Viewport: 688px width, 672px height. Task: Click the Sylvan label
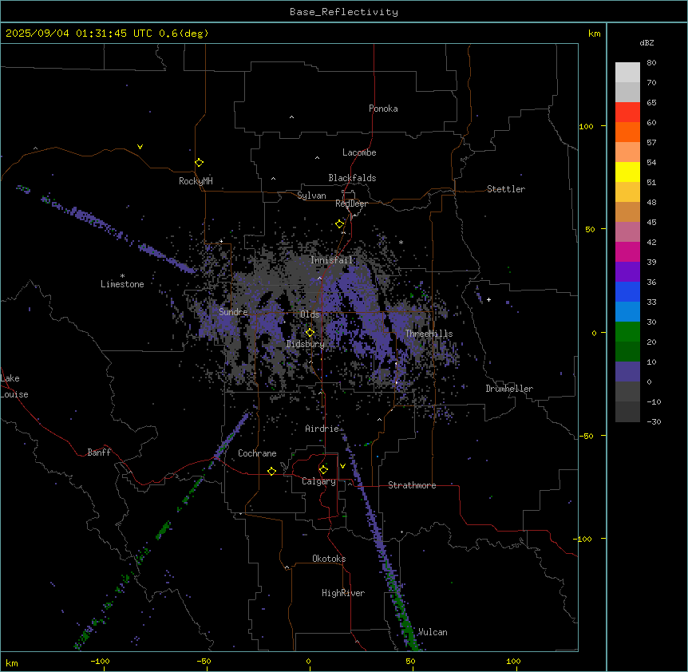[311, 196]
